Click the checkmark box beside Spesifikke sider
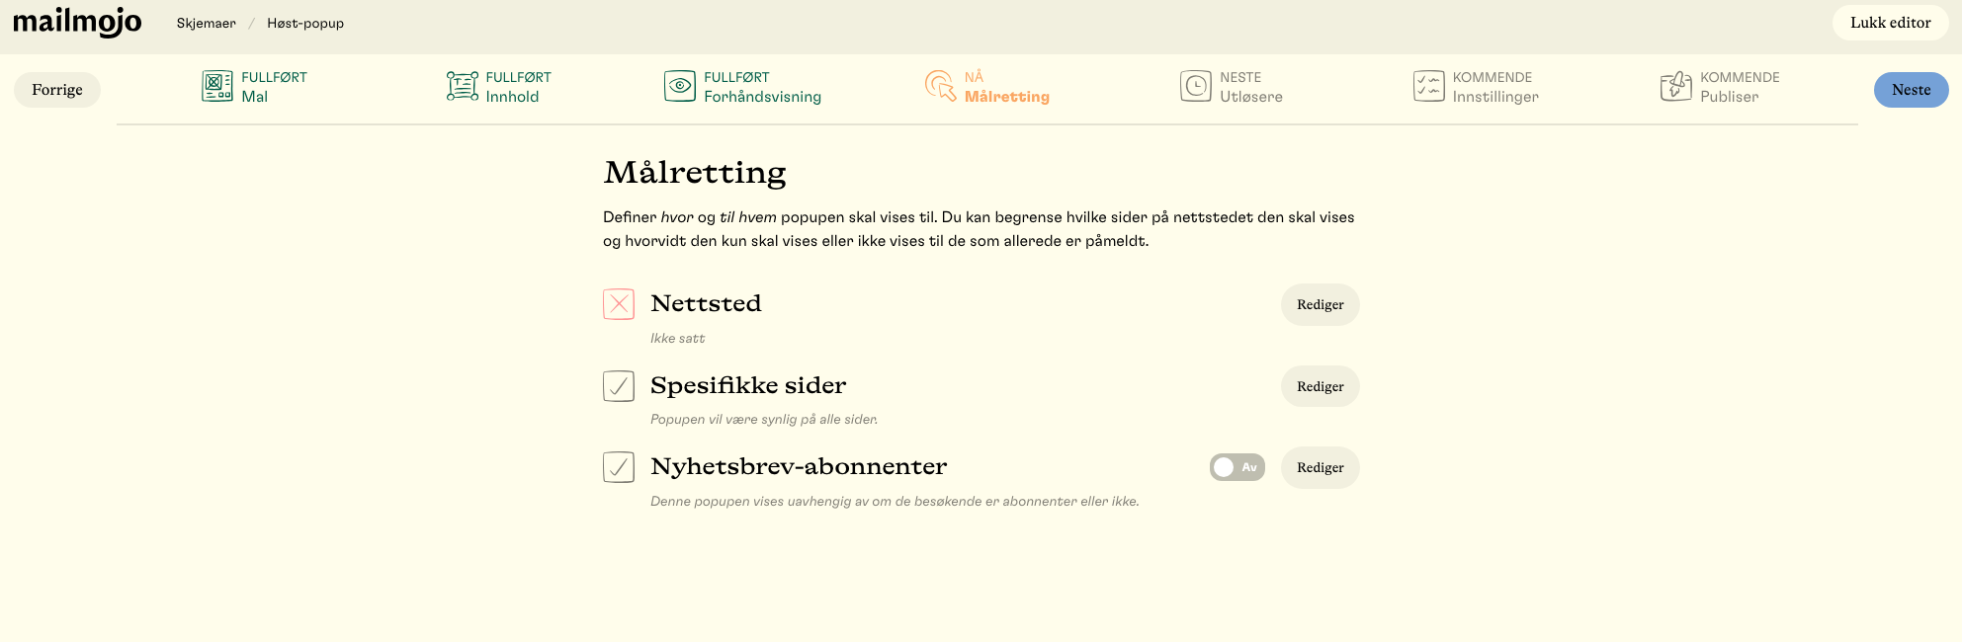This screenshot has height=642, width=1962. [x=619, y=385]
